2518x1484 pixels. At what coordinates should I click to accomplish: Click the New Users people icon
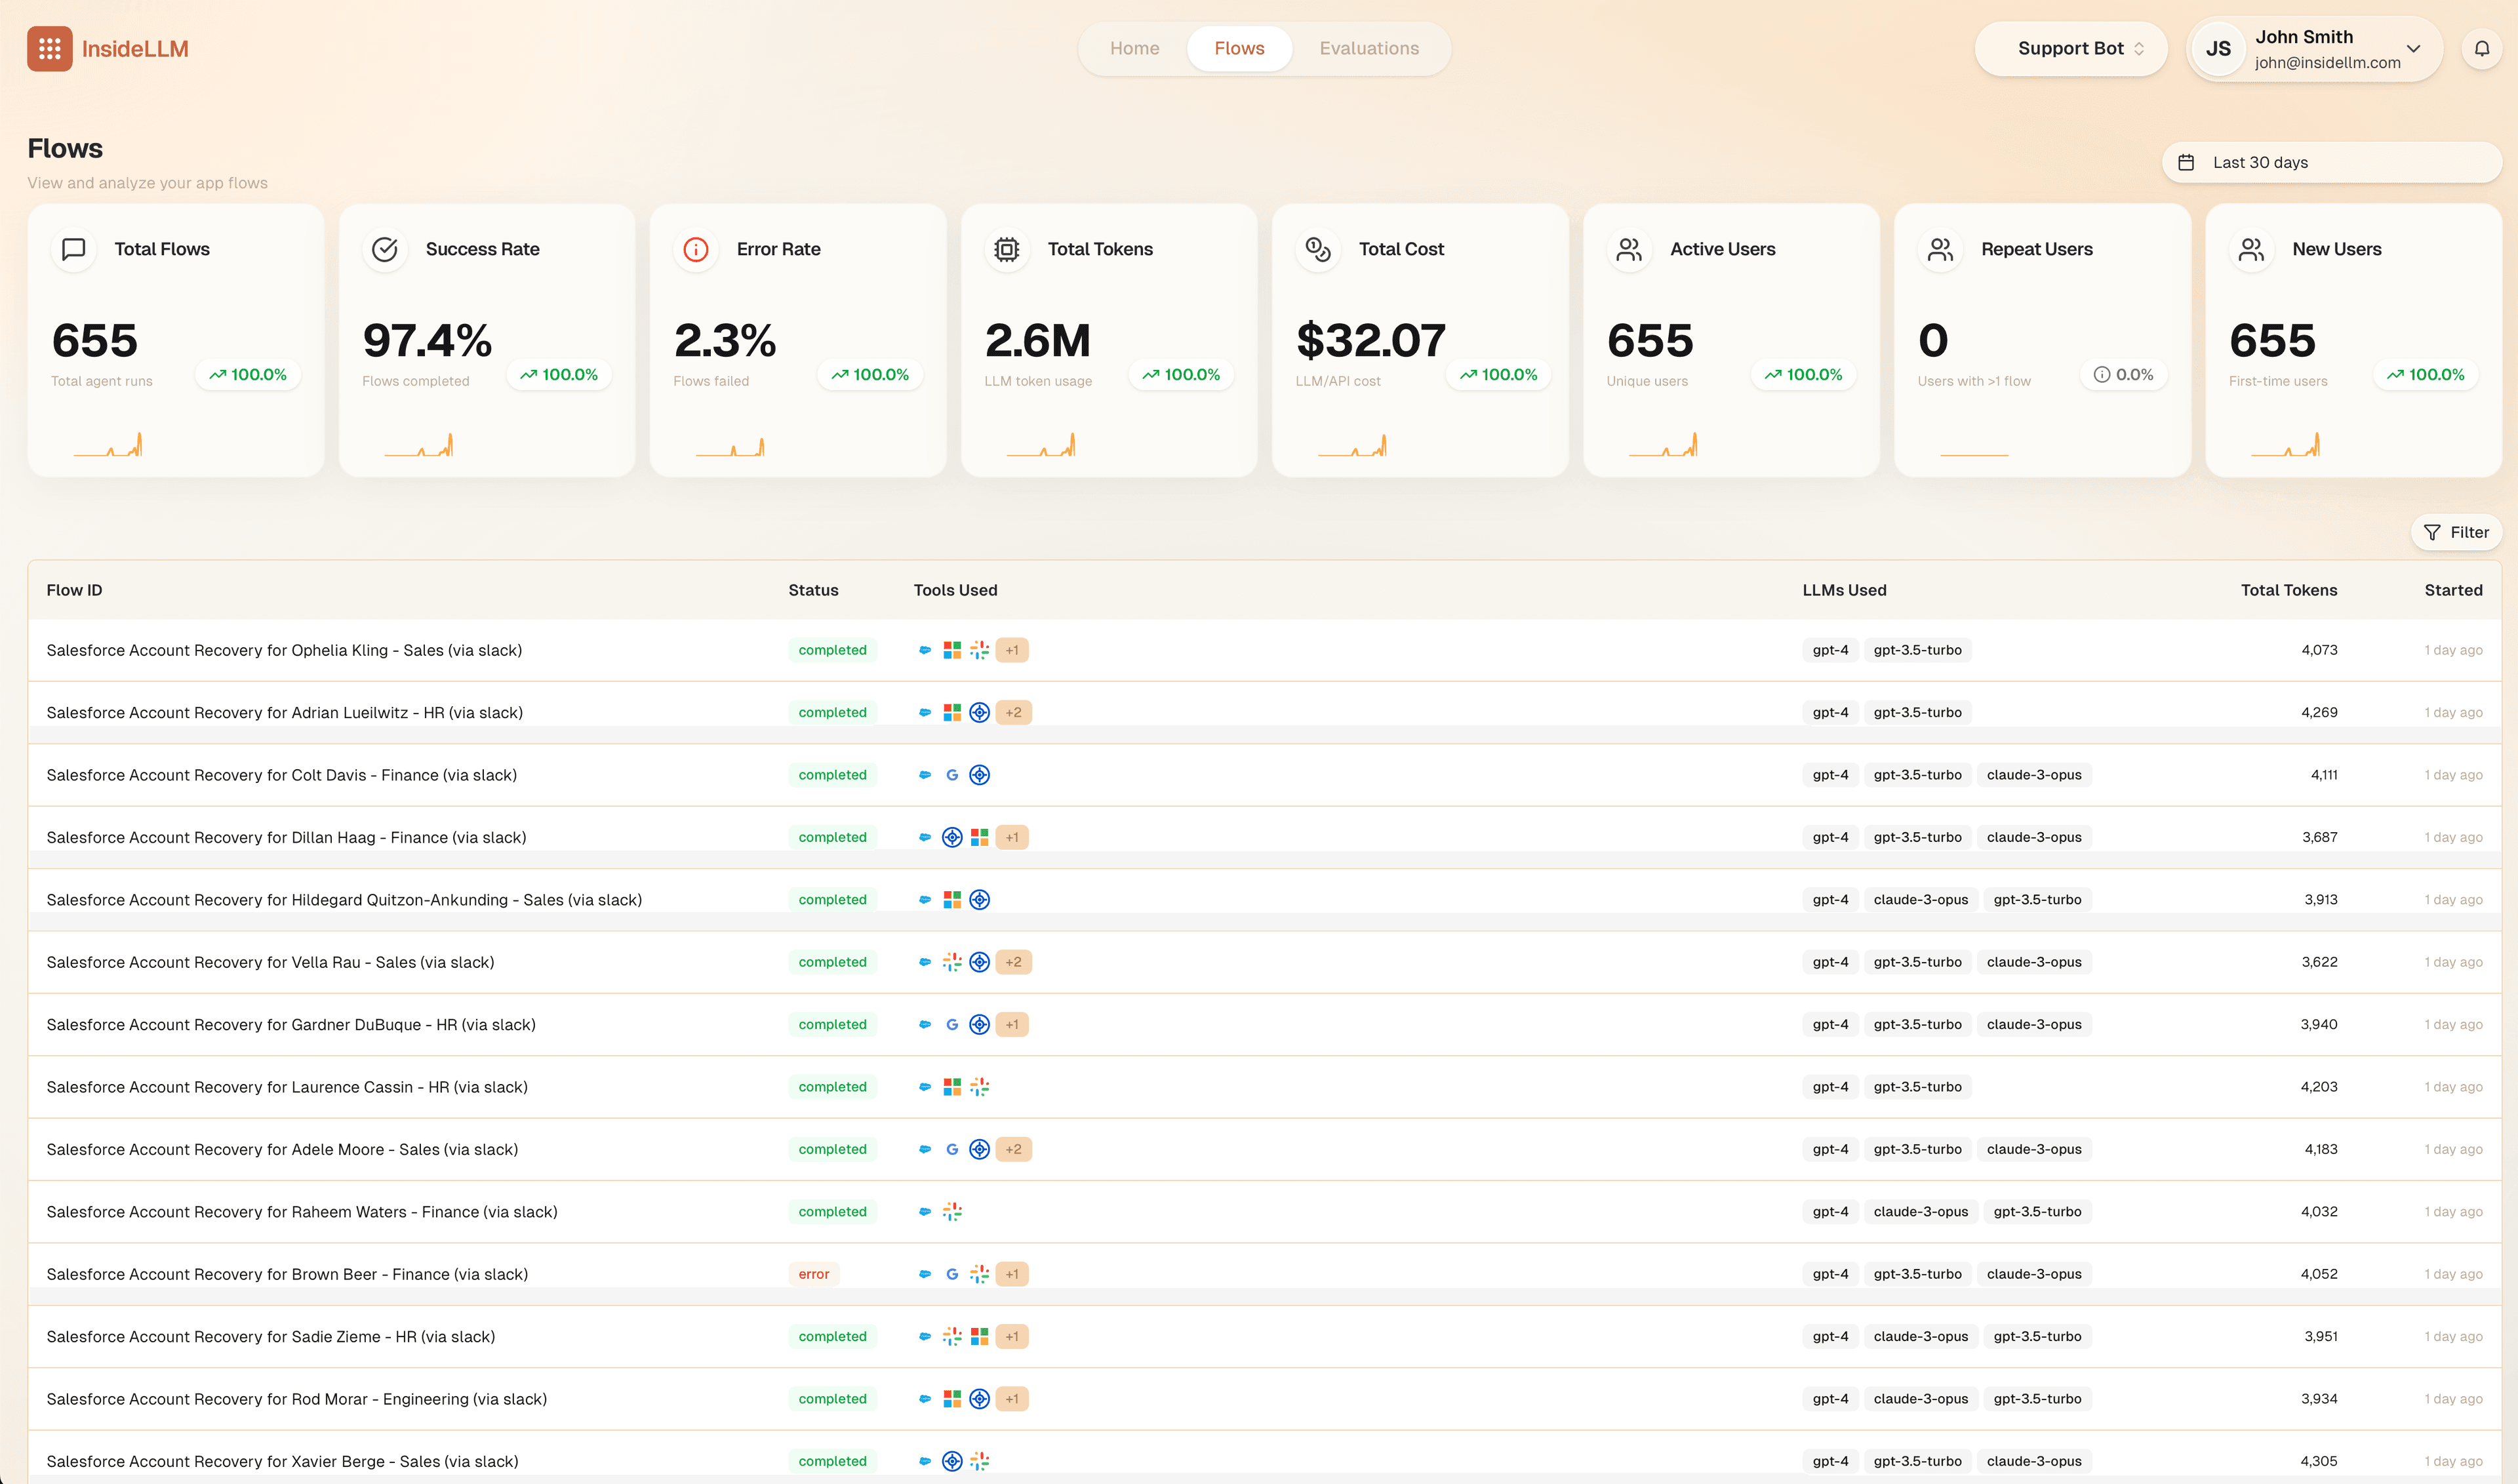tap(2251, 249)
